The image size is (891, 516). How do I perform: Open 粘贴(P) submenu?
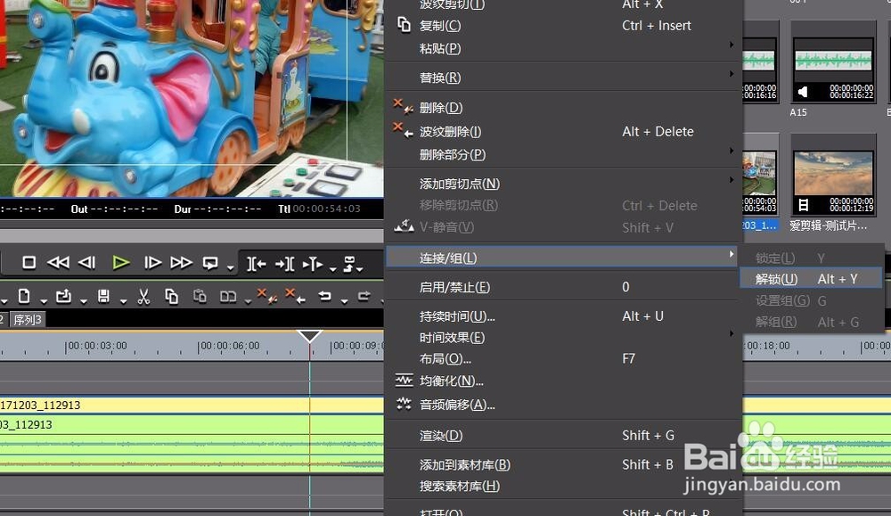click(563, 48)
